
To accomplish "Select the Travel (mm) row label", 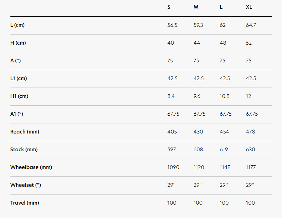I will 25,203.
